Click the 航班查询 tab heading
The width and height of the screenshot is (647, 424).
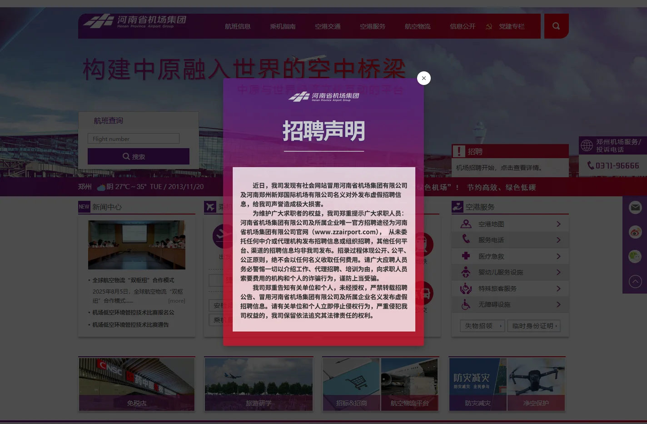pos(108,120)
